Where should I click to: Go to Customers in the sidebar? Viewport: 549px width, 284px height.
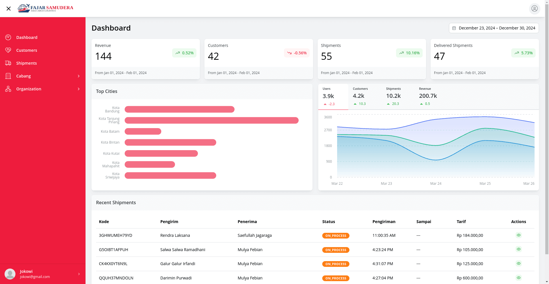pos(43,50)
